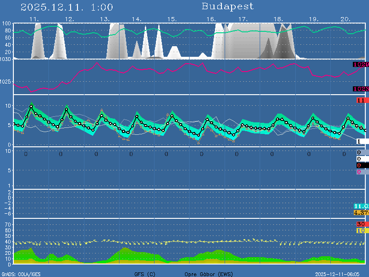Screen dimensions: 369x277
Task: Click the red 11 maximum temperature badge
Action: pos(361,100)
